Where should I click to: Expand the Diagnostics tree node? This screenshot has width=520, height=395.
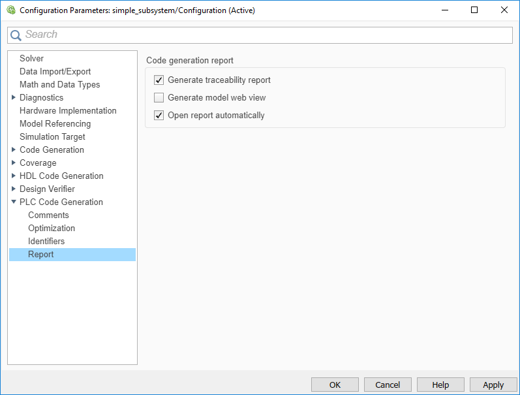pos(14,97)
